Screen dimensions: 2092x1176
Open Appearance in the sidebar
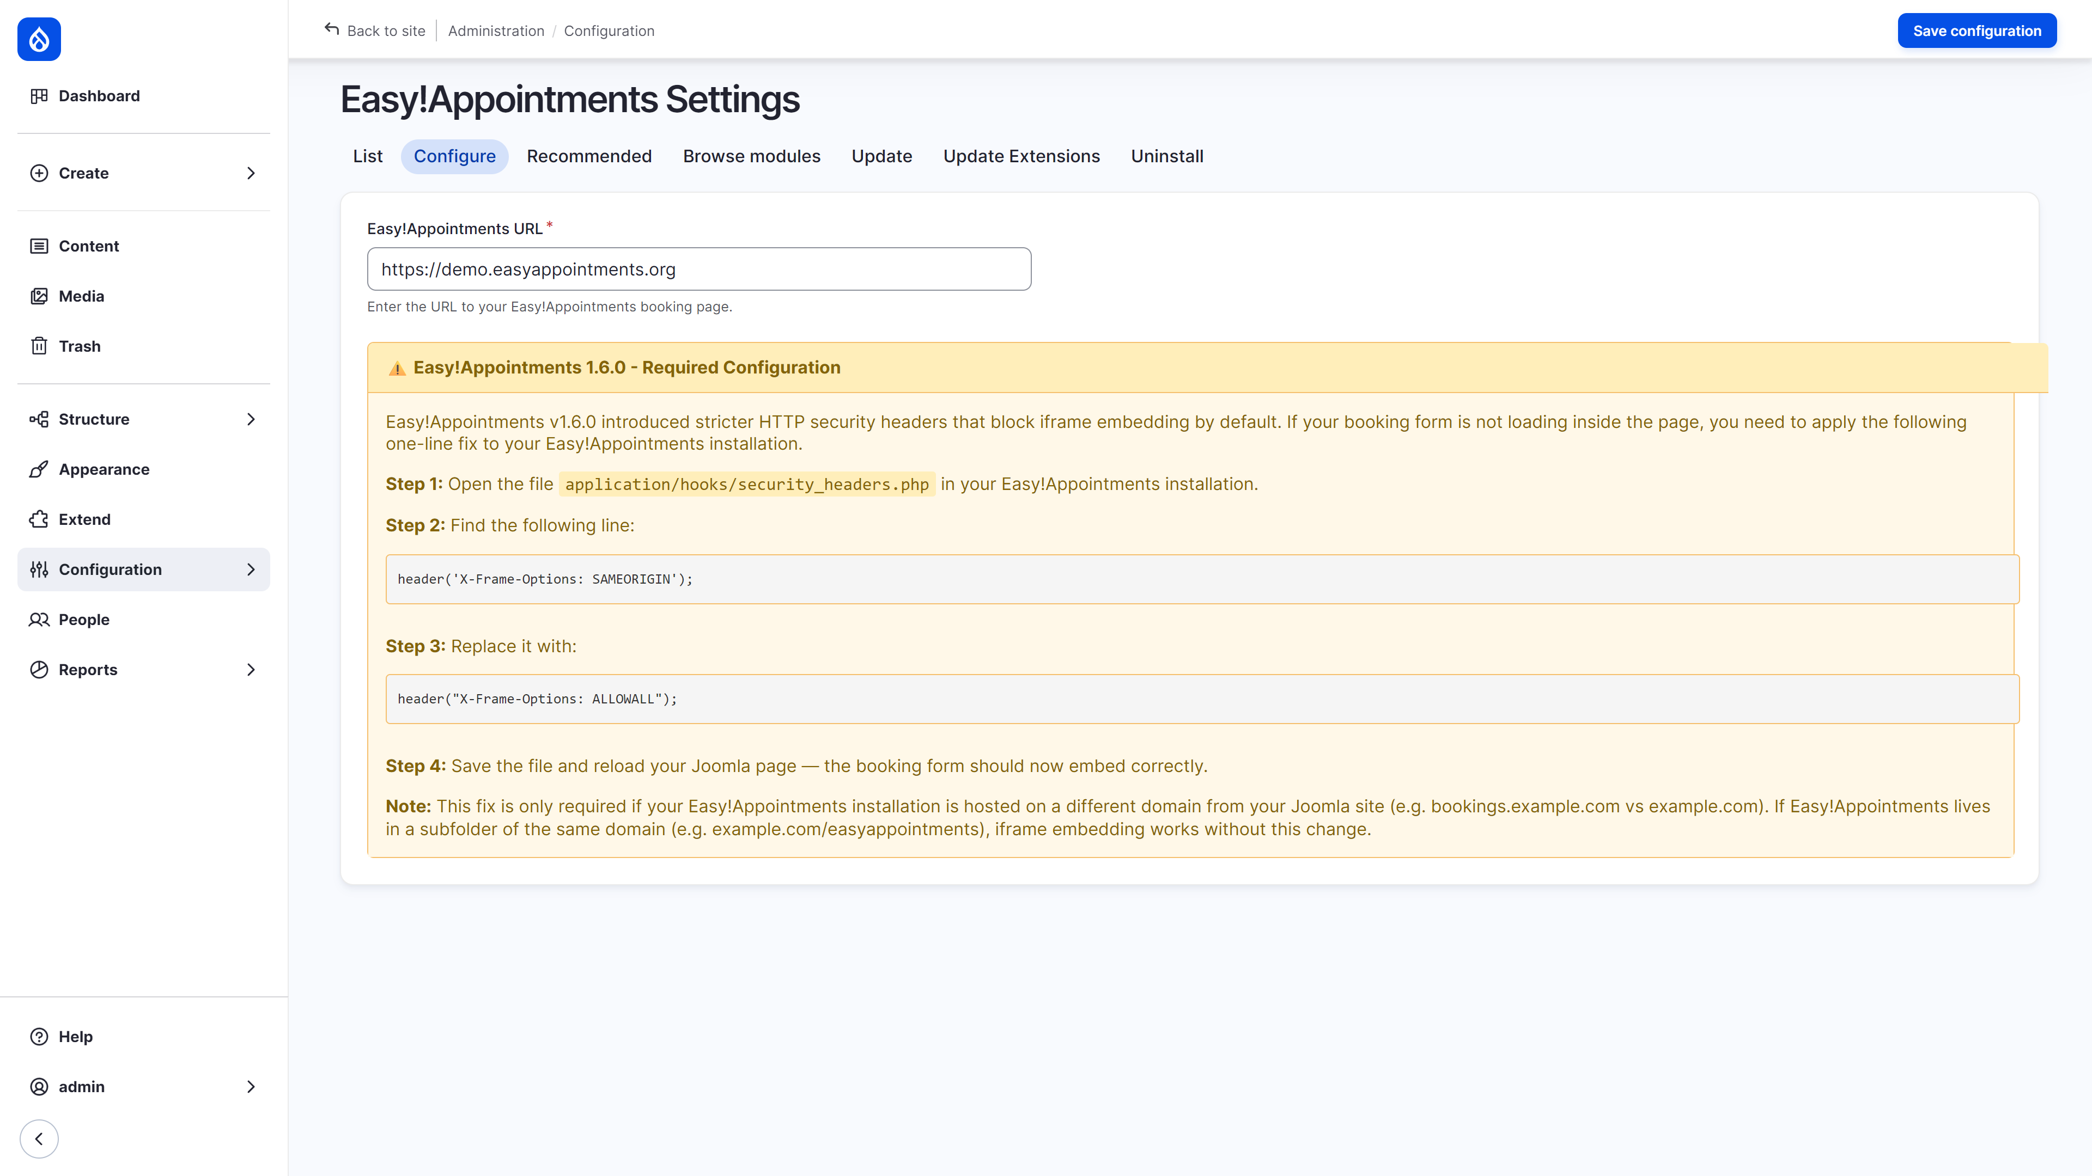coord(144,469)
